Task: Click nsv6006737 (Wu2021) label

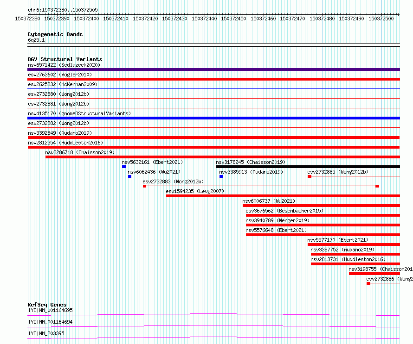Action: click(x=269, y=201)
